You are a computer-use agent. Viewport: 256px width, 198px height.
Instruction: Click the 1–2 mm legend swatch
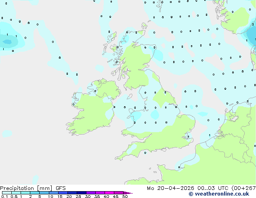pyautogui.click(x=25, y=193)
